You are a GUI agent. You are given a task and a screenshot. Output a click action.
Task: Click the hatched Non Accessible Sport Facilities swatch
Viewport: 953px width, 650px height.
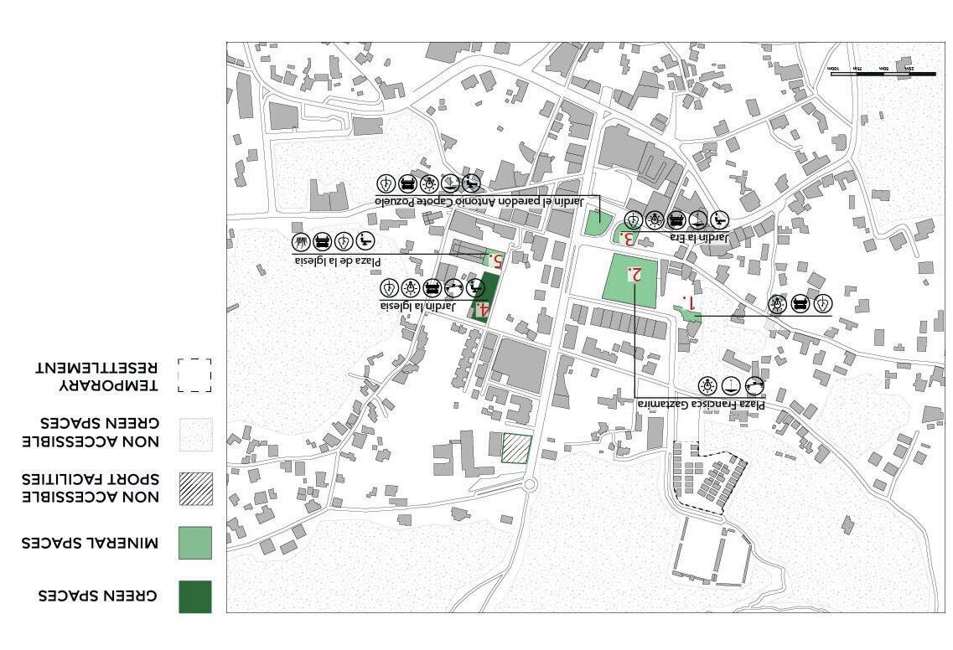(195, 488)
